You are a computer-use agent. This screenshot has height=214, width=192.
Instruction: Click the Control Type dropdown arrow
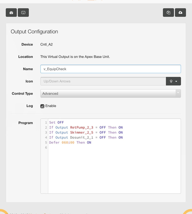point(178,93)
